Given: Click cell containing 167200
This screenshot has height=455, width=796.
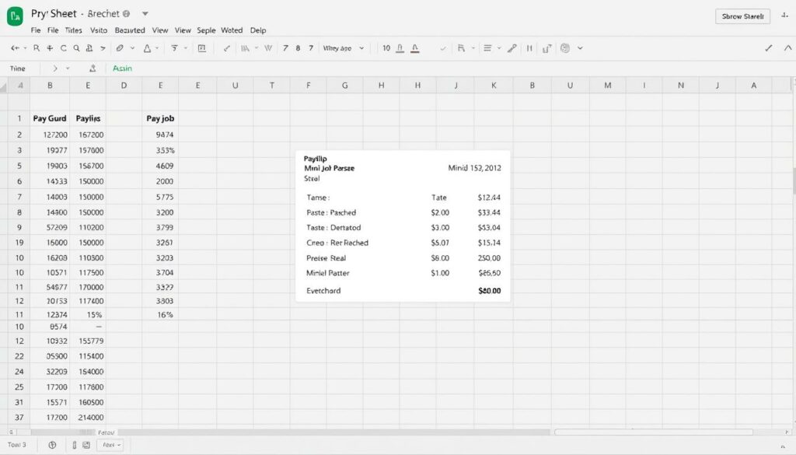Looking at the screenshot, I should tap(88, 135).
